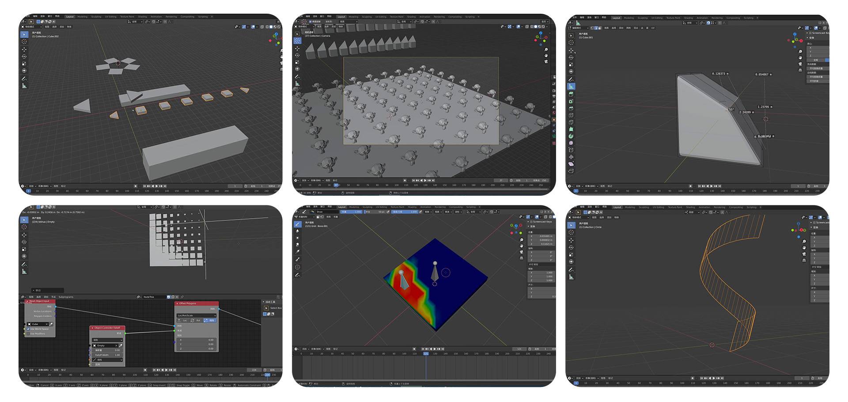Image resolution: width=848 pixels, height=402 pixels.
Task: Click the Draw brush name field
Action: coord(327,212)
